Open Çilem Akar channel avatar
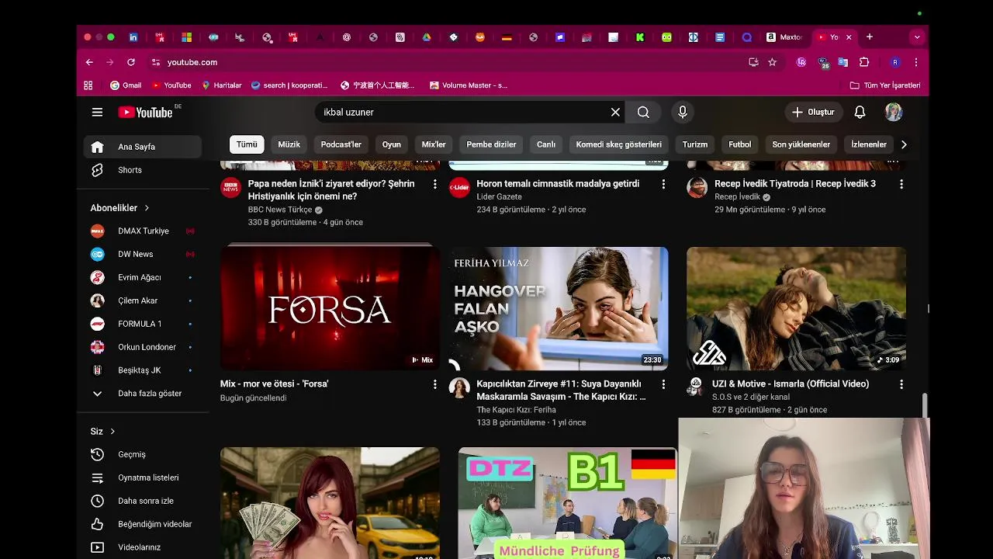Image resolution: width=993 pixels, height=559 pixels. (97, 300)
